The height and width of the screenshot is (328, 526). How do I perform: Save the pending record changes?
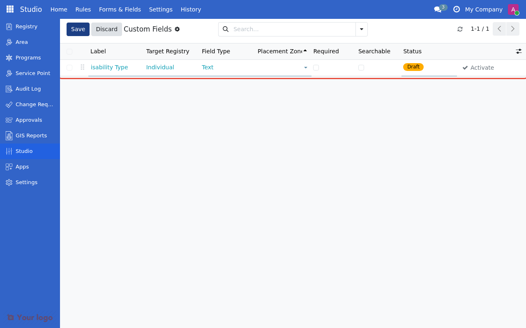[x=78, y=29]
